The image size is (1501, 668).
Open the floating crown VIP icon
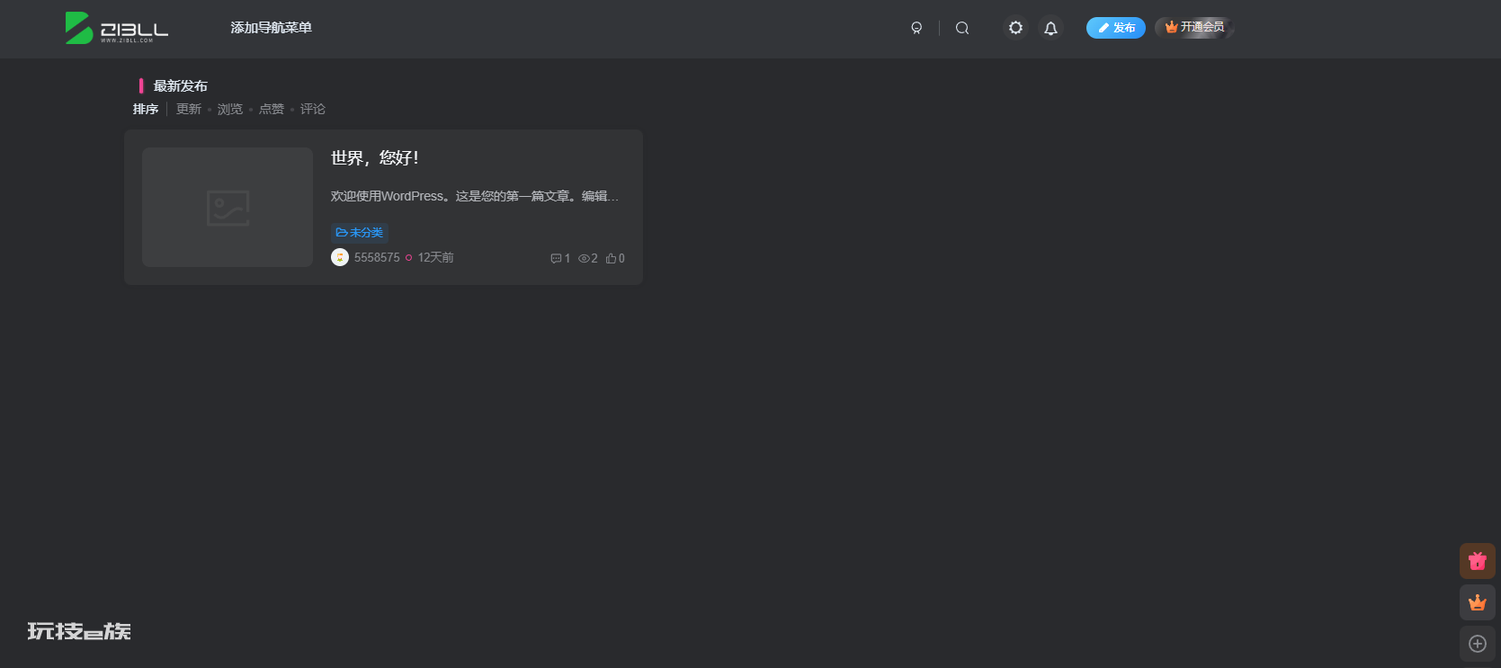pos(1478,602)
